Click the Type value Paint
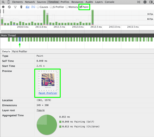Viewport: 154px width, 137px height. pos(40,56)
